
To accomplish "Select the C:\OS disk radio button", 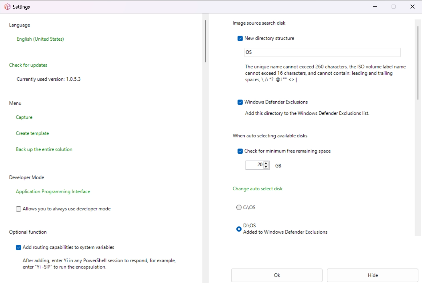I will (239, 207).
